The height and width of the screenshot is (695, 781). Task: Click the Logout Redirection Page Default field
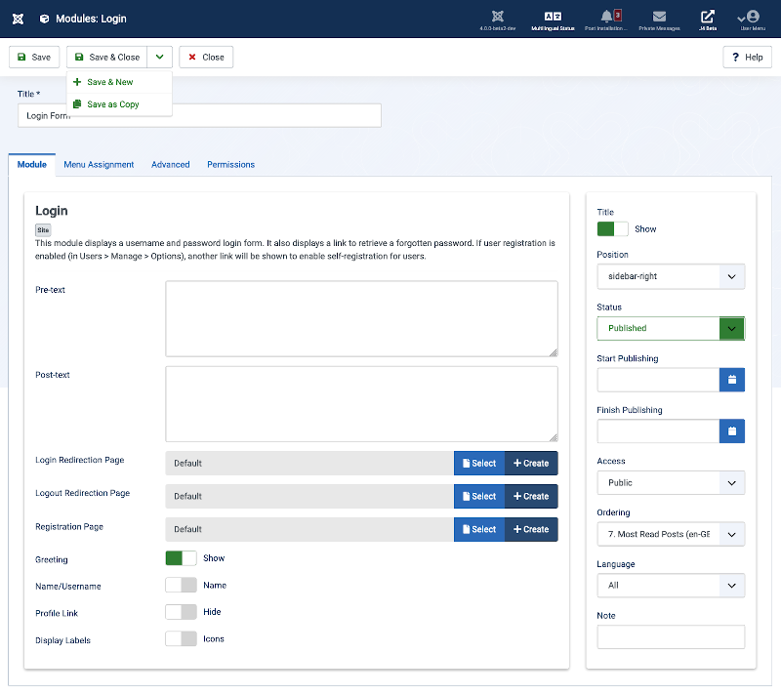pyautogui.click(x=309, y=496)
